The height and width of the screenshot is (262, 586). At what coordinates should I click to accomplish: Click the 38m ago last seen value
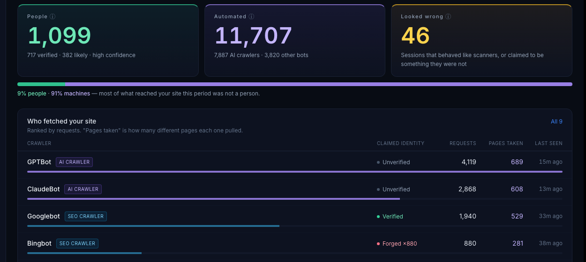coord(551,243)
